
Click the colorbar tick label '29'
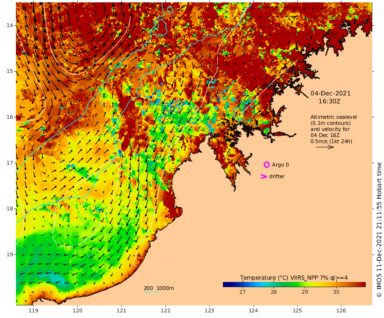click(x=305, y=292)
